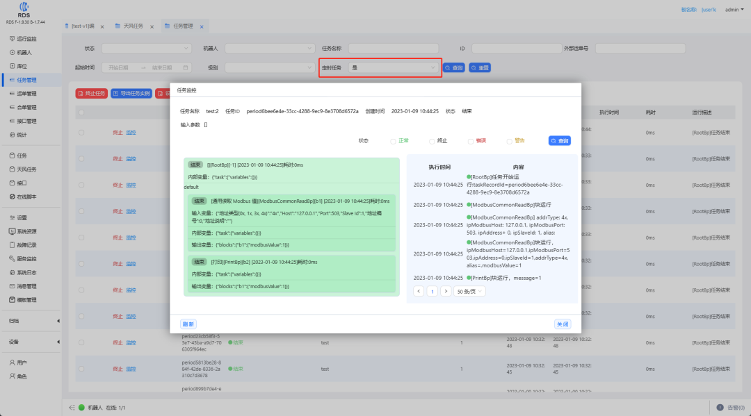This screenshot has height=416, width=751.
Task: Open the 定时任务 dropdown showing 是
Action: [394, 68]
